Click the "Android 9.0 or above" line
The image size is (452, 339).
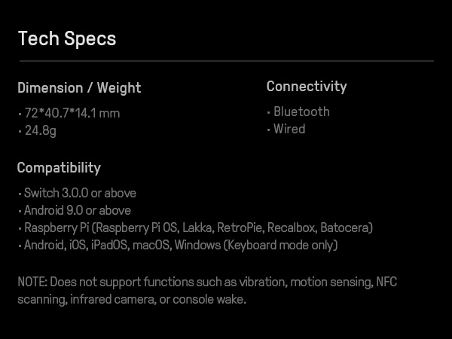[x=77, y=210]
